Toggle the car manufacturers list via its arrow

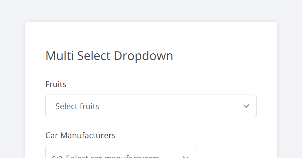pos(185,156)
